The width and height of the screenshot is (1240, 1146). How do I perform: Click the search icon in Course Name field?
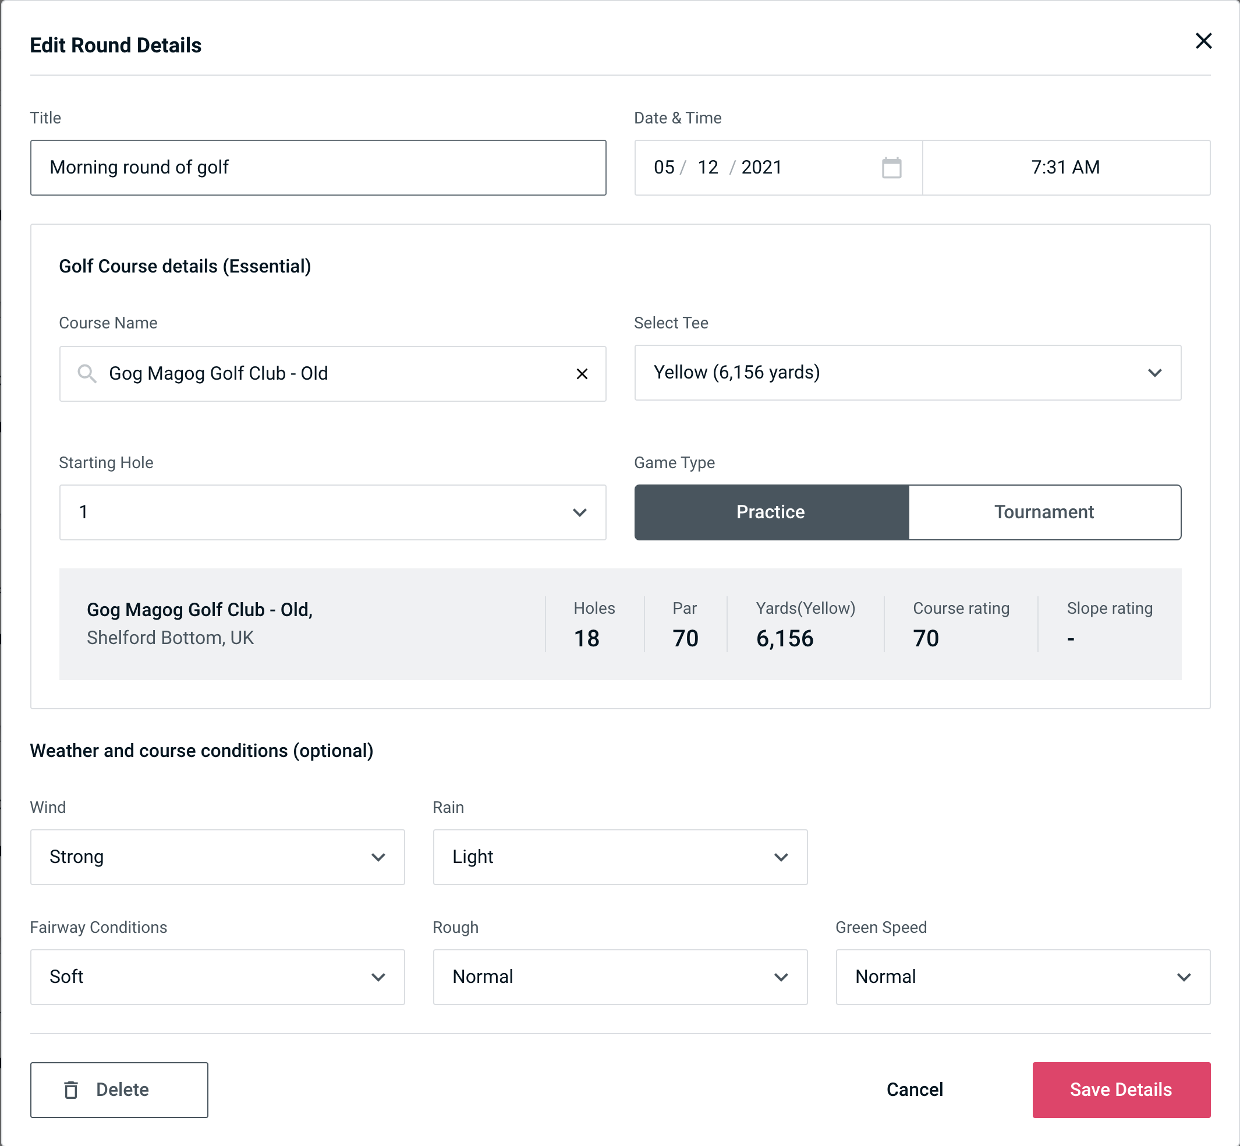coord(86,374)
